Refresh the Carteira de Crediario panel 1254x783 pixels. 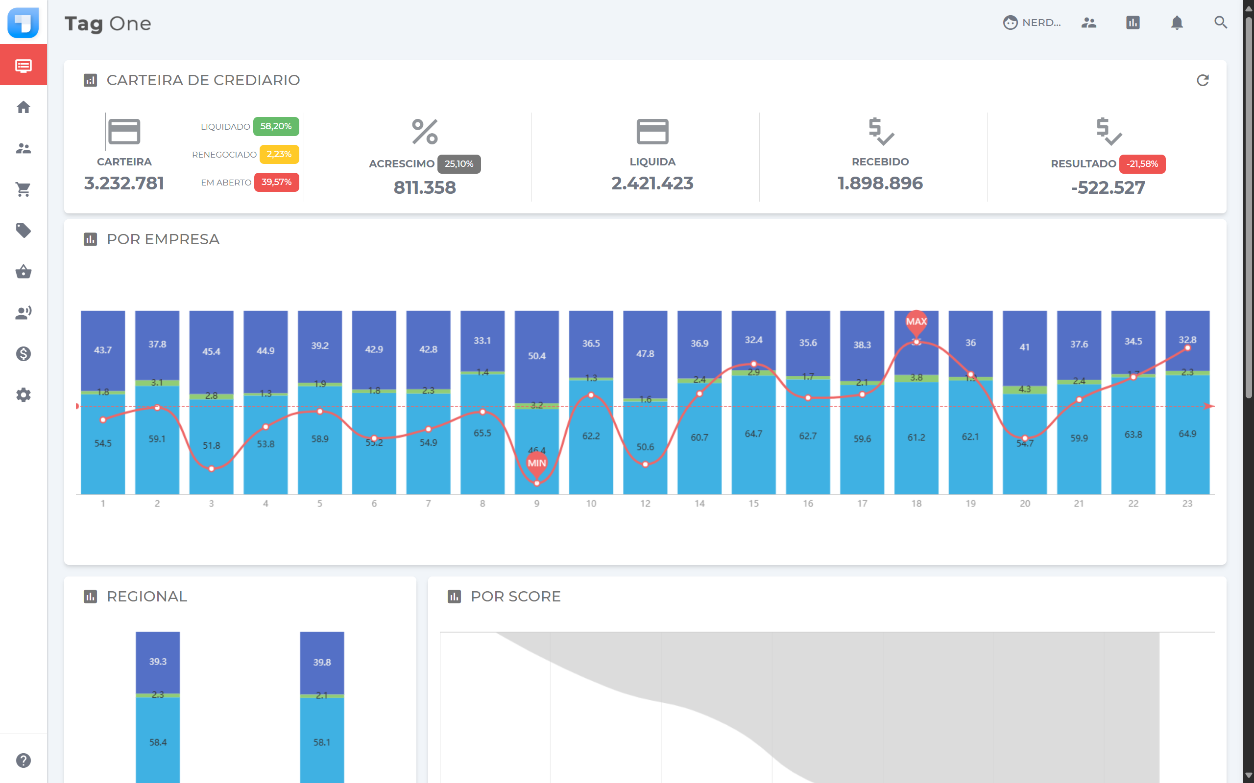(x=1202, y=80)
